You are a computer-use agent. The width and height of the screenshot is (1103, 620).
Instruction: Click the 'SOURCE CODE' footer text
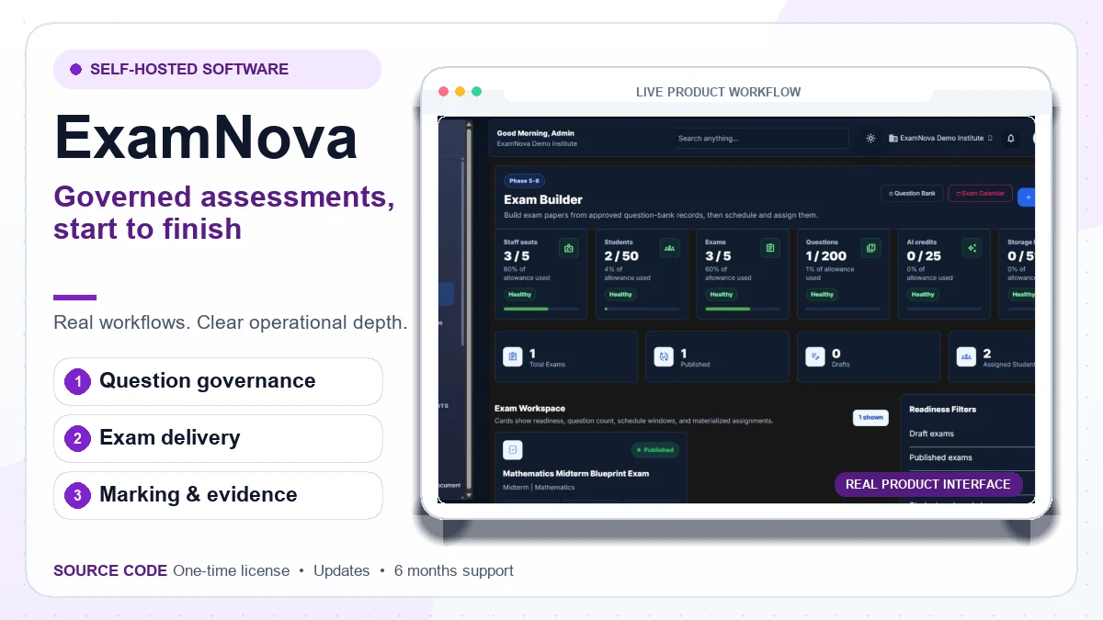coord(110,570)
